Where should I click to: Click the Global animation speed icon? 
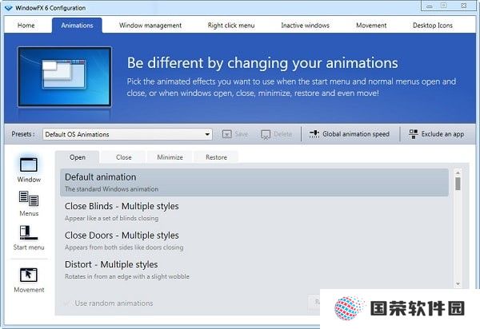pyautogui.click(x=314, y=134)
